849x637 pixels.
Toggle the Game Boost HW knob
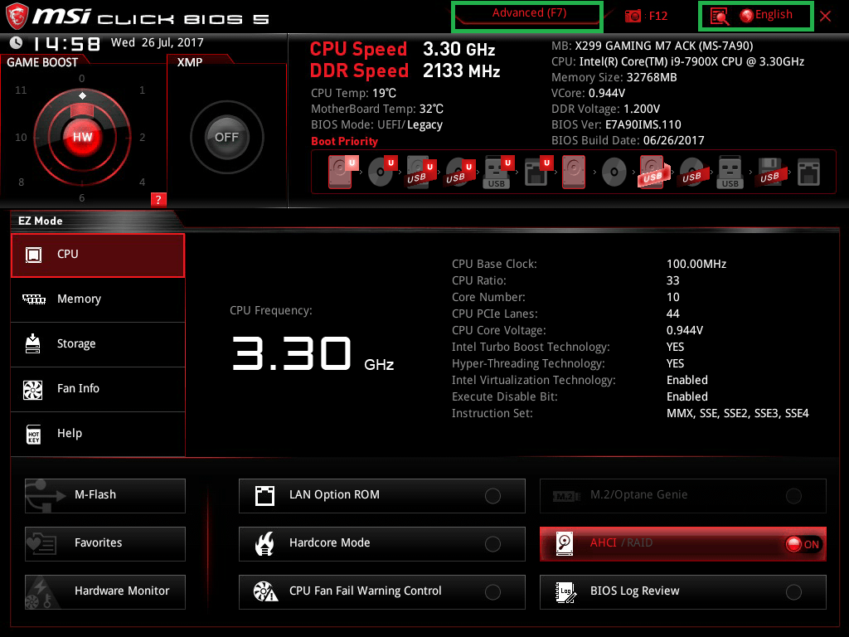coord(82,137)
